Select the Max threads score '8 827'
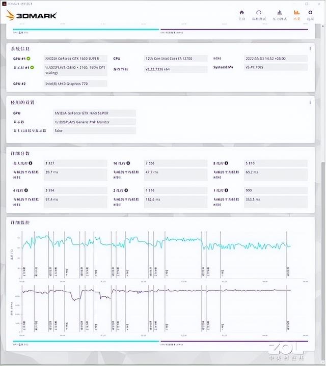 [75, 163]
